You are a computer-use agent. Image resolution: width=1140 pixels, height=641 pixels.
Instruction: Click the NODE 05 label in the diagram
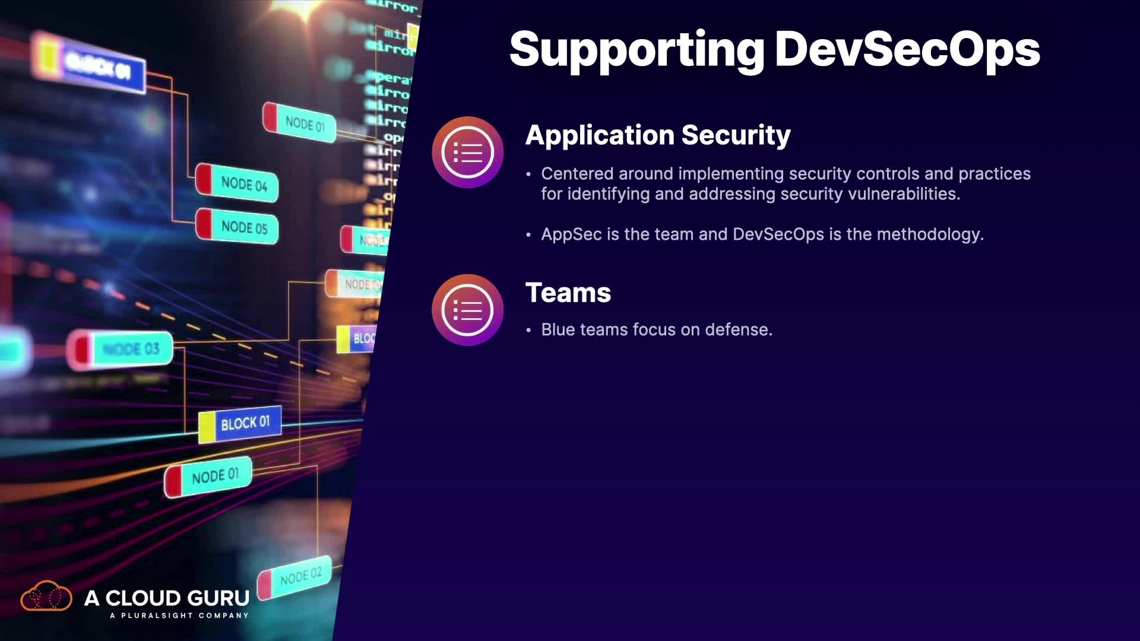click(243, 227)
